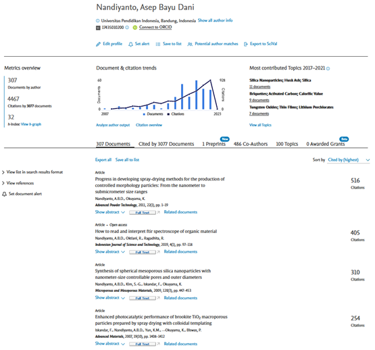
Task: Click the Edit profile pencil icon
Action: coord(98,45)
